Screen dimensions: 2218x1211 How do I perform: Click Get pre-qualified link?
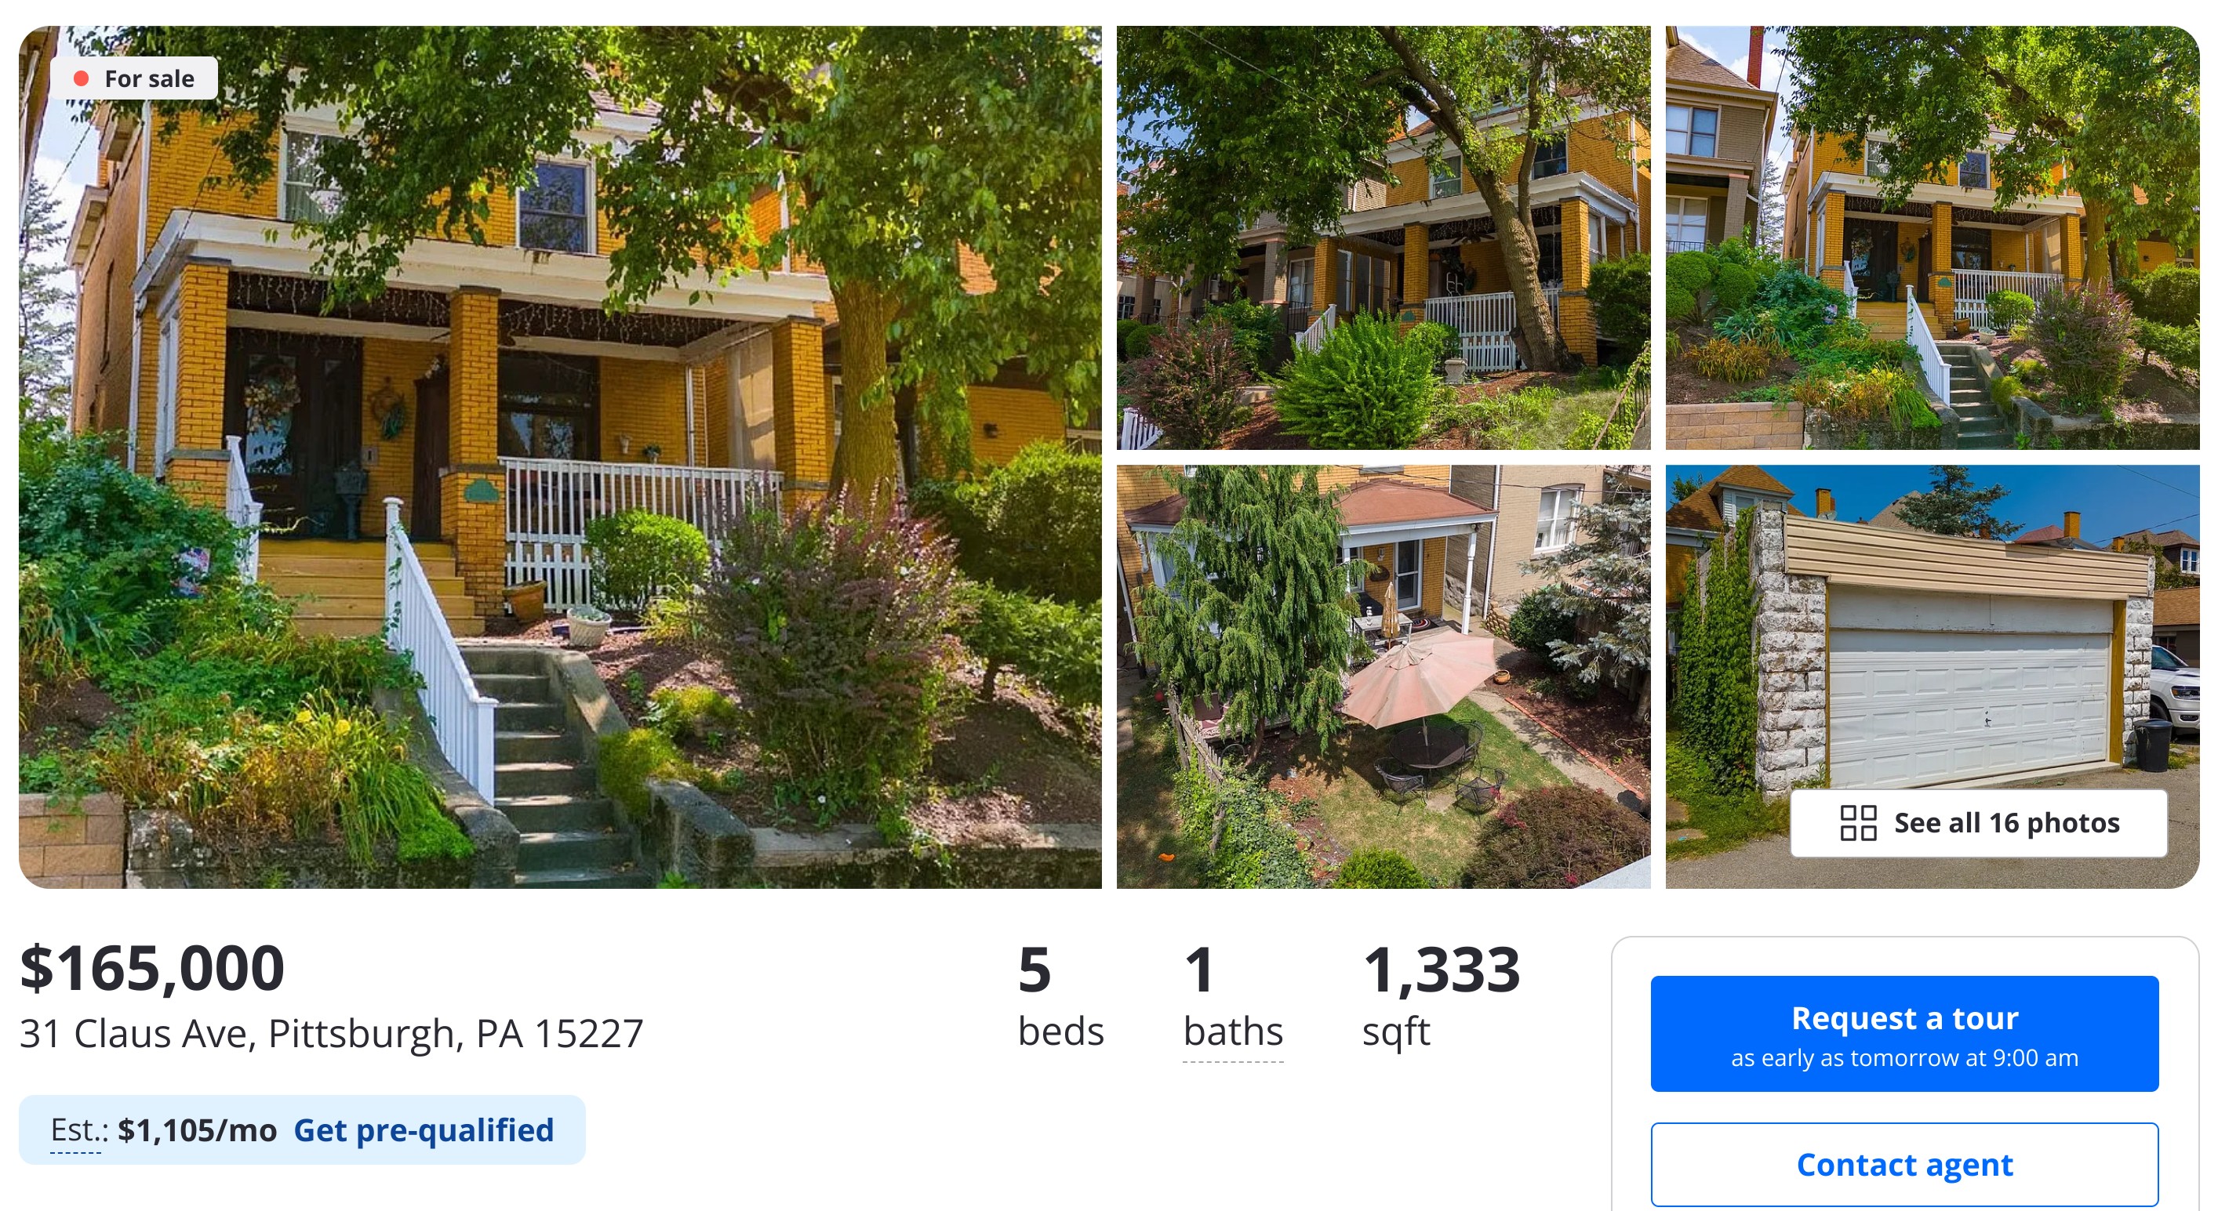424,1130
